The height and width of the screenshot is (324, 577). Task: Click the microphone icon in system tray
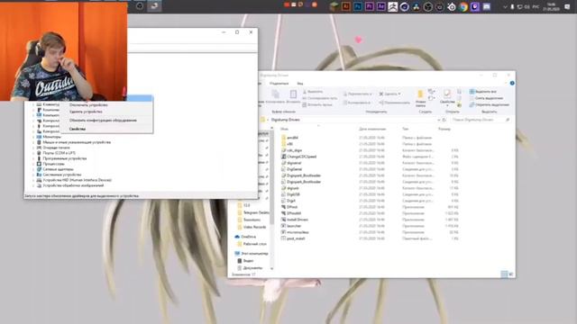coord(512,6)
